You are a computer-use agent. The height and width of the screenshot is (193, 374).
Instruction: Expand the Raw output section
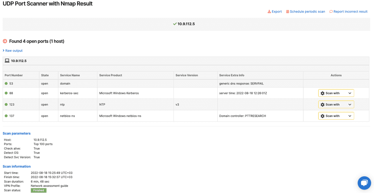[13, 51]
